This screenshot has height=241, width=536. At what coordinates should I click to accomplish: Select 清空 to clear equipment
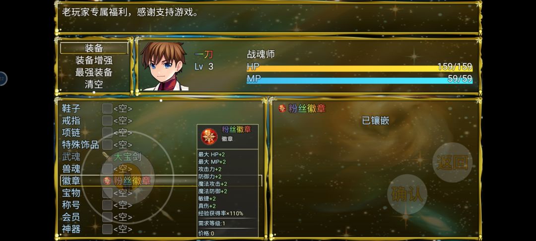[94, 84]
